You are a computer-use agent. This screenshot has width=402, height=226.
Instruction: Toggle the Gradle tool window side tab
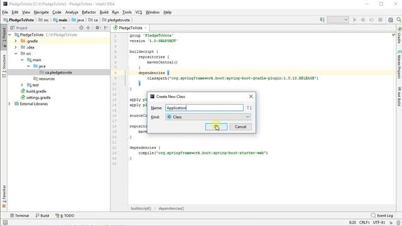tap(399, 35)
